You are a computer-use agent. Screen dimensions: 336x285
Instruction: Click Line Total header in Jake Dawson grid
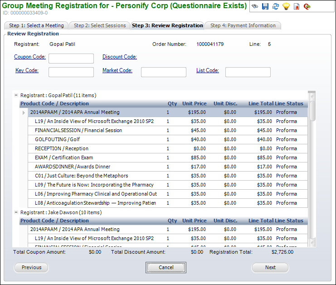[x=261, y=221]
